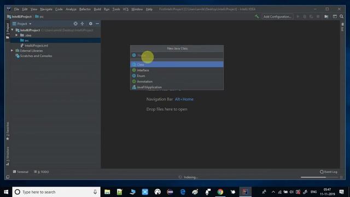
Task: Click the Build Project hammer icon
Action: tap(257, 16)
